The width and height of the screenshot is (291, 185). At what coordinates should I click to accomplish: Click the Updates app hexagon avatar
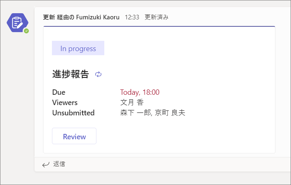pyautogui.click(x=17, y=23)
